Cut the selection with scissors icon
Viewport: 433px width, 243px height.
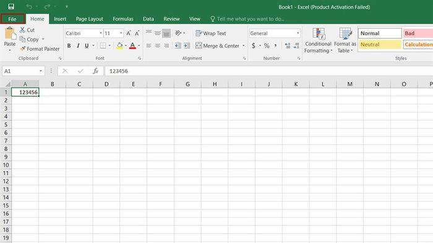click(x=22, y=30)
